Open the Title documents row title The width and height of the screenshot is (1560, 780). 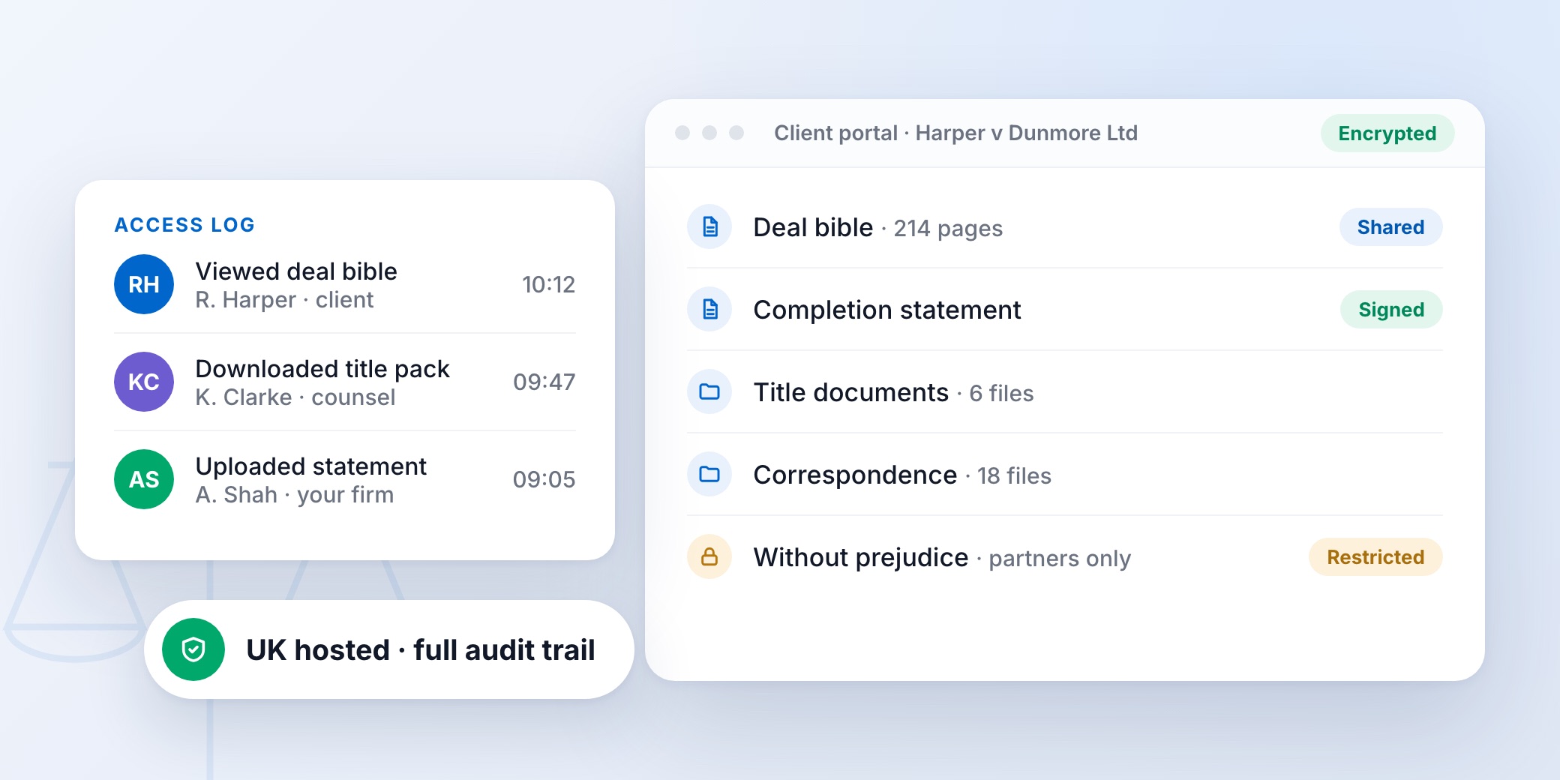[x=851, y=392]
